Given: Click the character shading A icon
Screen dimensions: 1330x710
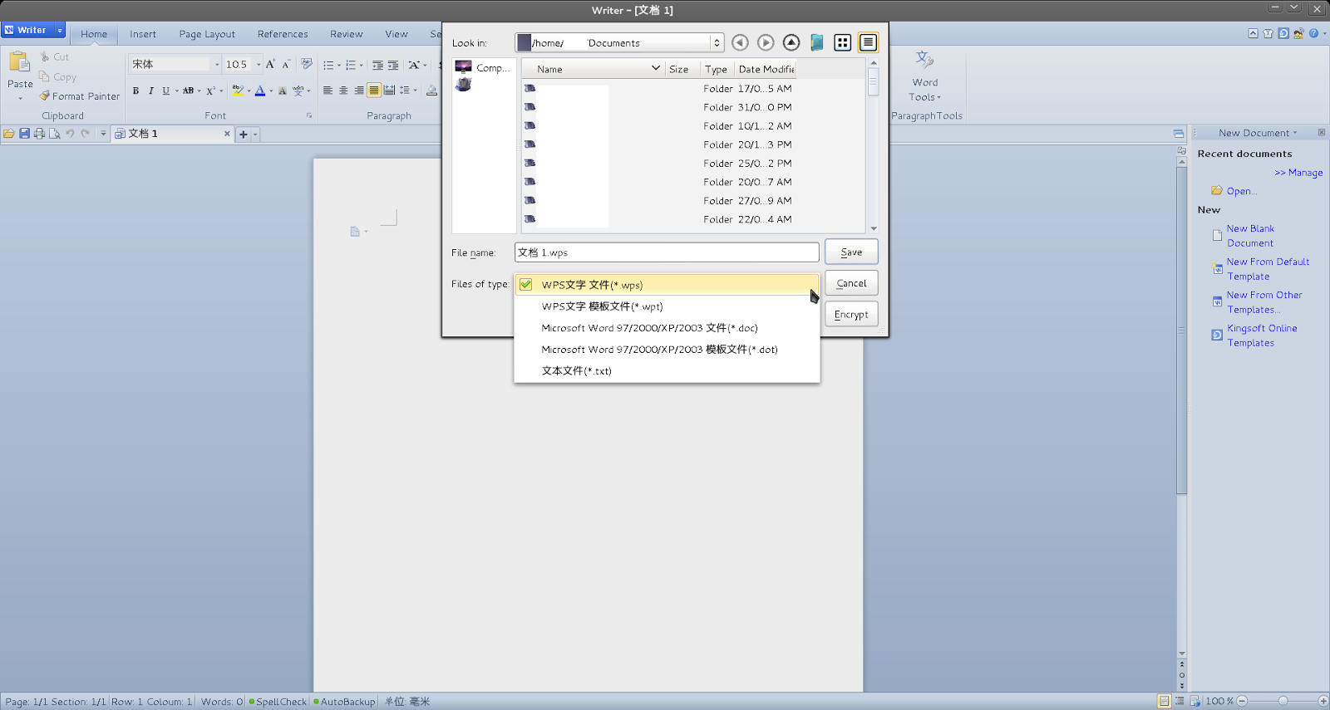Looking at the screenshot, I should pyautogui.click(x=283, y=91).
